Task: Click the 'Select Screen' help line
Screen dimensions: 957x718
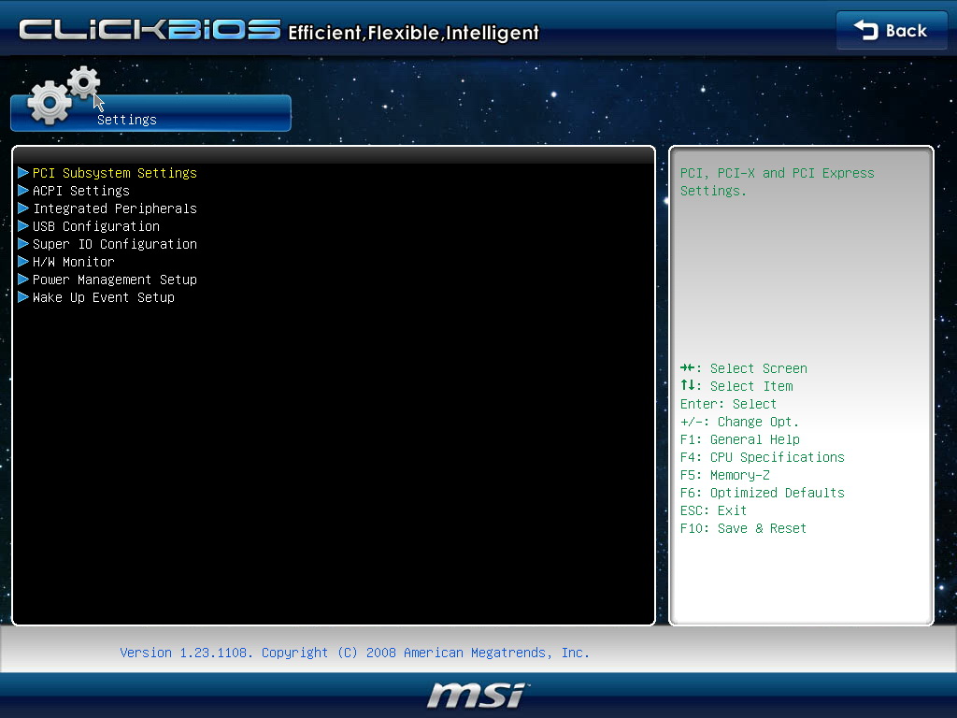Action: 743,368
